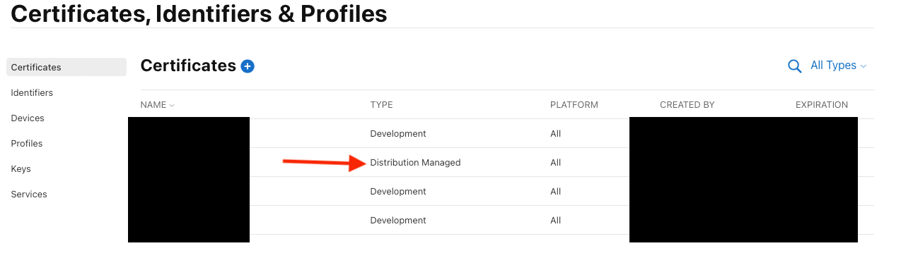Select Certificates in the sidebar
The width and height of the screenshot is (901, 265).
66,68
